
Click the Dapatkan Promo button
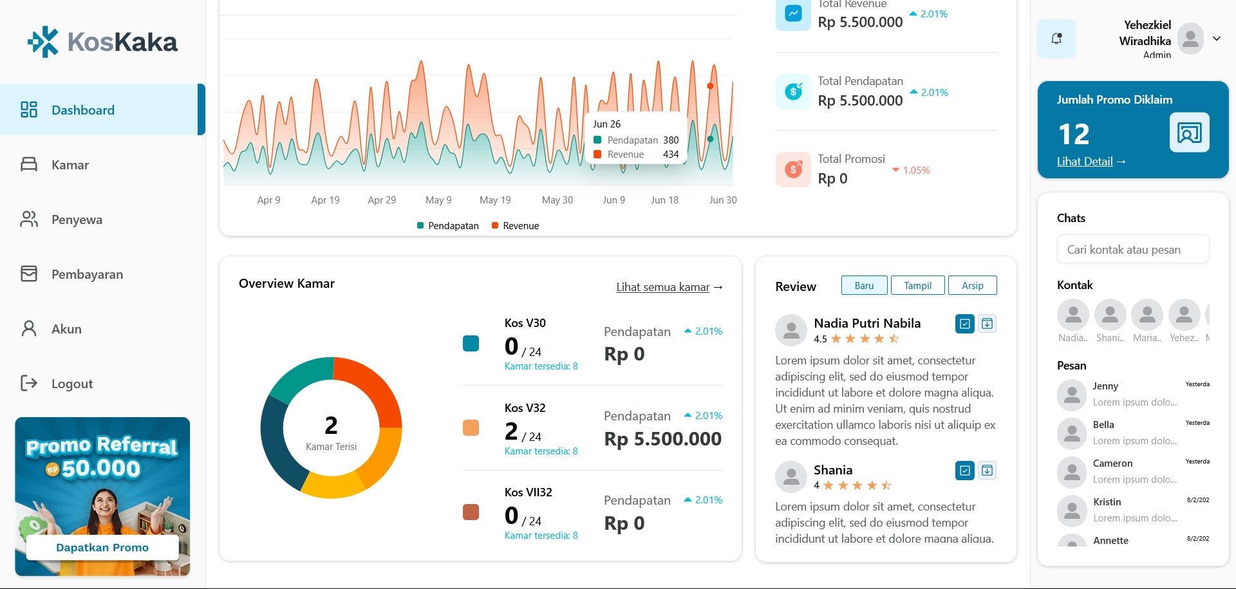(102, 547)
